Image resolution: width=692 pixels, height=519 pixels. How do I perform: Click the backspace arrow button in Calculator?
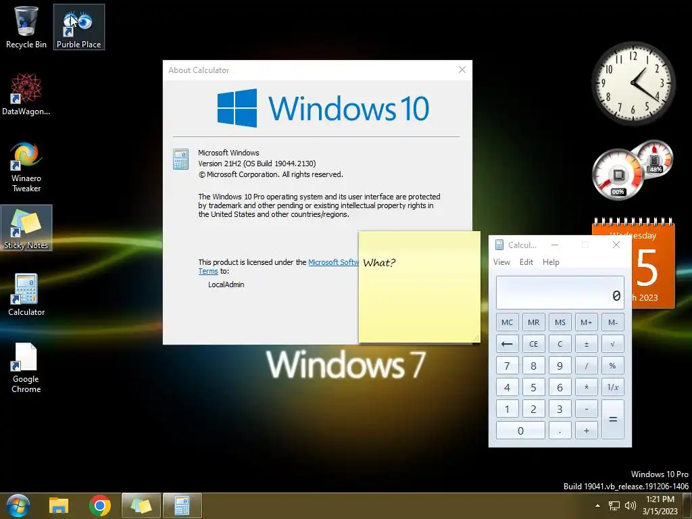pyautogui.click(x=507, y=344)
